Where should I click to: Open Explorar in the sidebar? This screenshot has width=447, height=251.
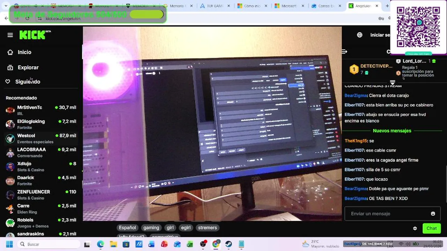pyautogui.click(x=28, y=68)
